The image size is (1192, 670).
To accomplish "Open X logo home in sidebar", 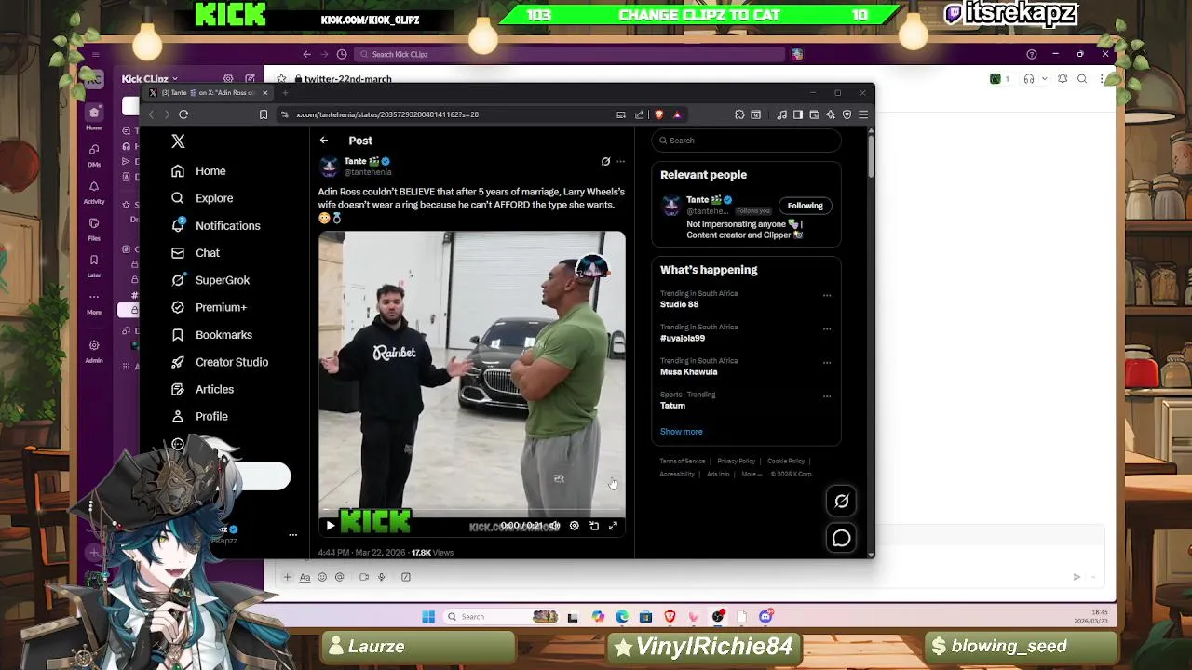I will pyautogui.click(x=178, y=141).
